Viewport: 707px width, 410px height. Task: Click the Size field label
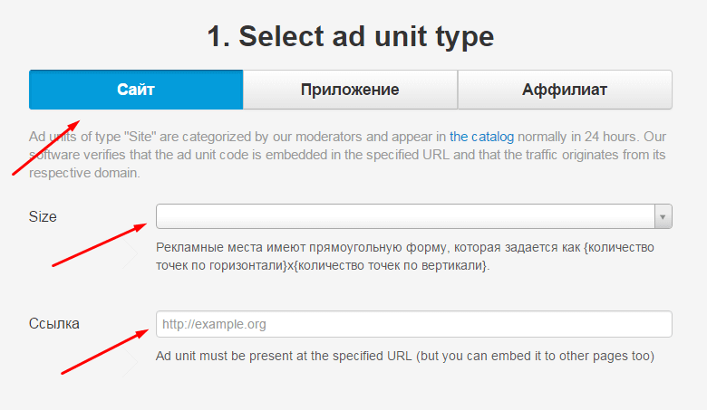coord(43,217)
